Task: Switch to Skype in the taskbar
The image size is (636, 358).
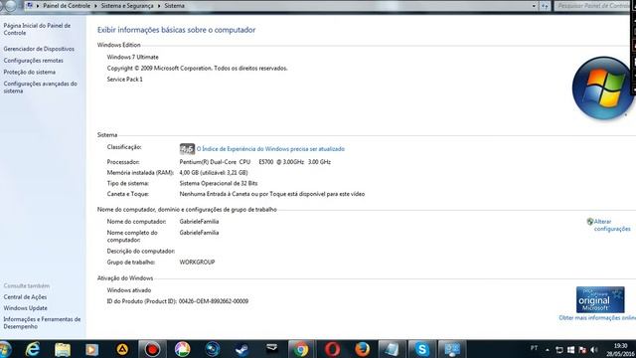Action: (x=421, y=349)
